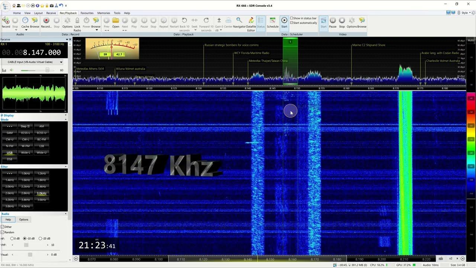The image size is (476, 268).
Task: Center the playback view
Action: coord(228,22)
